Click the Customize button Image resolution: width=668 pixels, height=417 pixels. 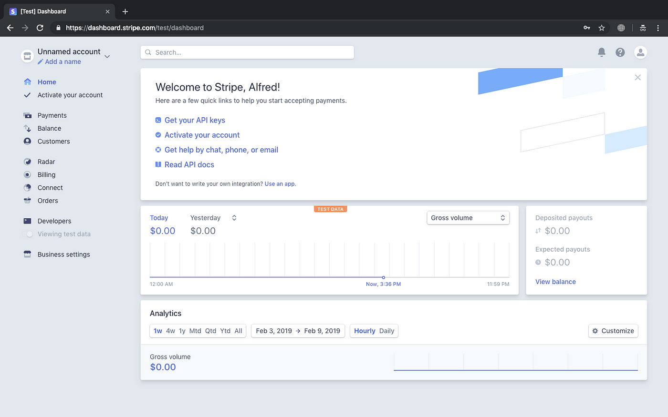(x=613, y=331)
